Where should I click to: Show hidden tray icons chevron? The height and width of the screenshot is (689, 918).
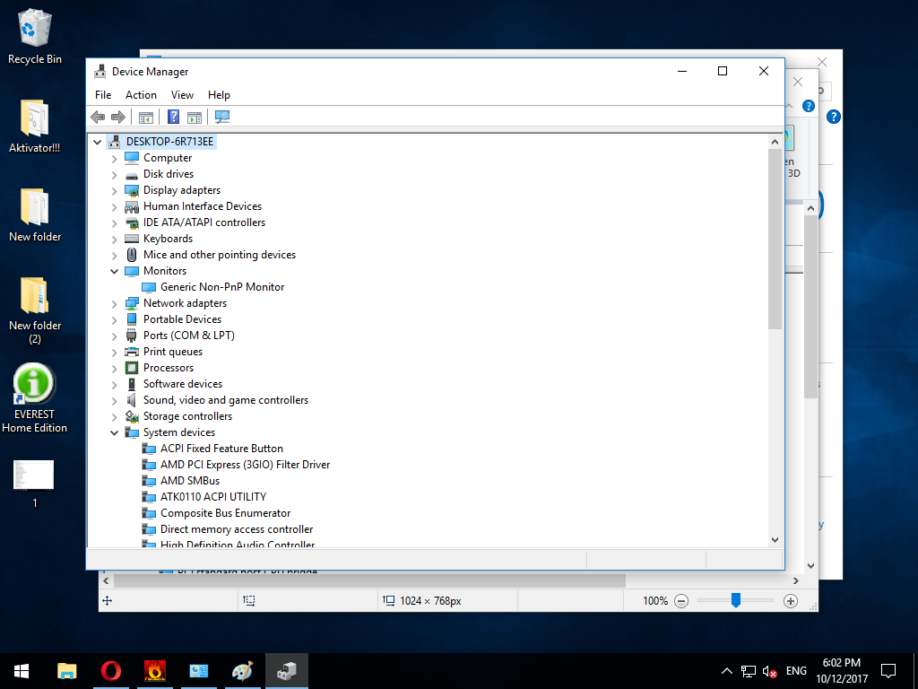click(x=726, y=671)
